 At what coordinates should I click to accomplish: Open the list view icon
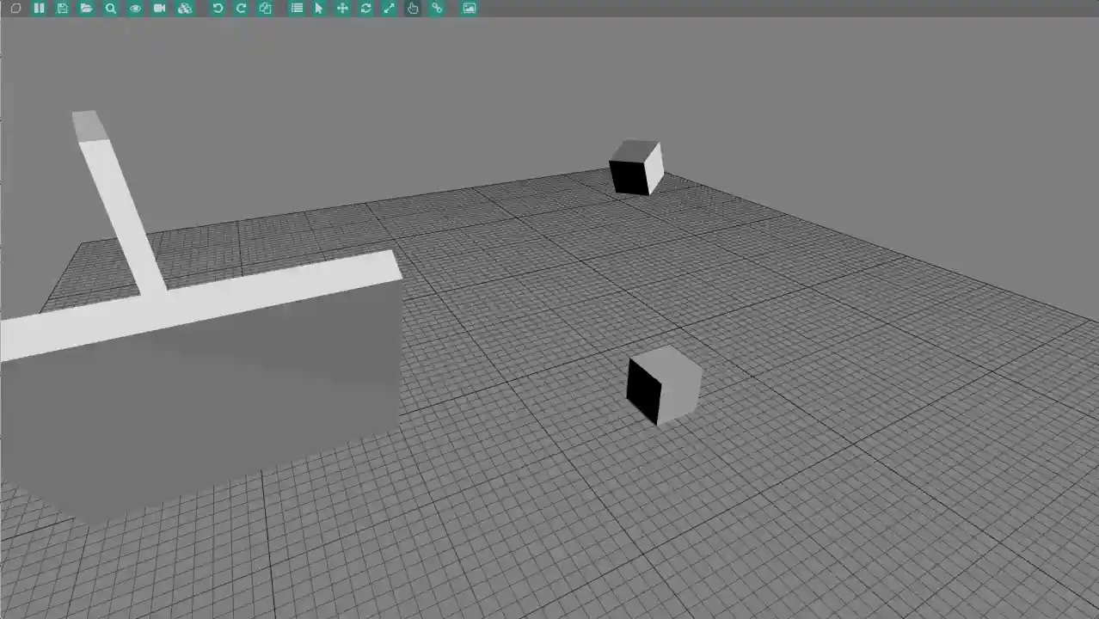click(x=297, y=8)
